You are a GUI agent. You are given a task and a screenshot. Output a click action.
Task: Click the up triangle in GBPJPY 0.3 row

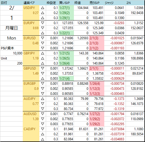[x=43, y=63]
